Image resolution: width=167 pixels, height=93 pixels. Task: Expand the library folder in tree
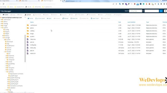[3, 36]
